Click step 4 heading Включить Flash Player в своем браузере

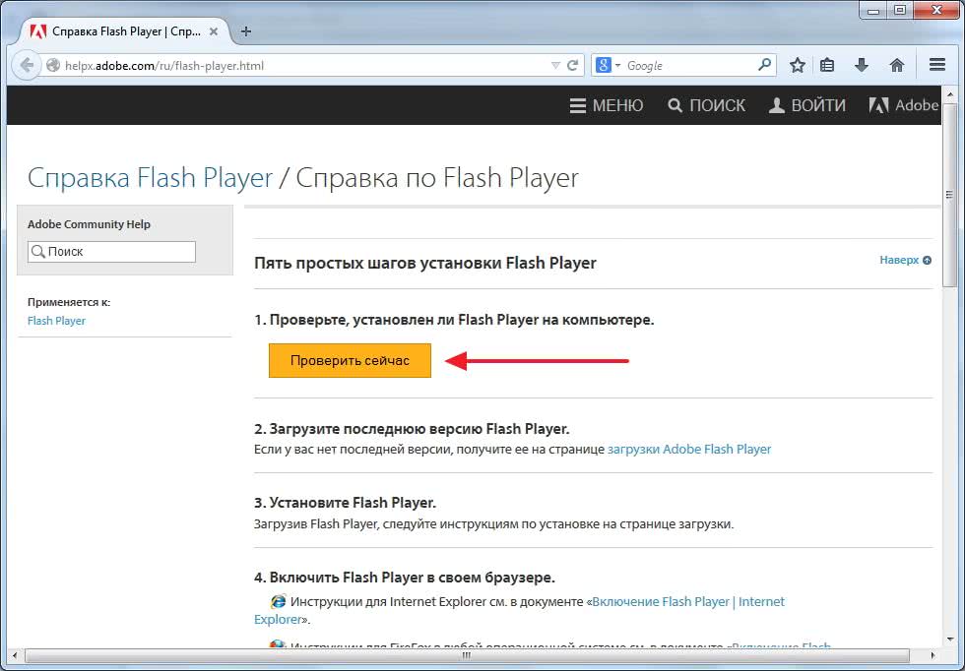click(405, 578)
